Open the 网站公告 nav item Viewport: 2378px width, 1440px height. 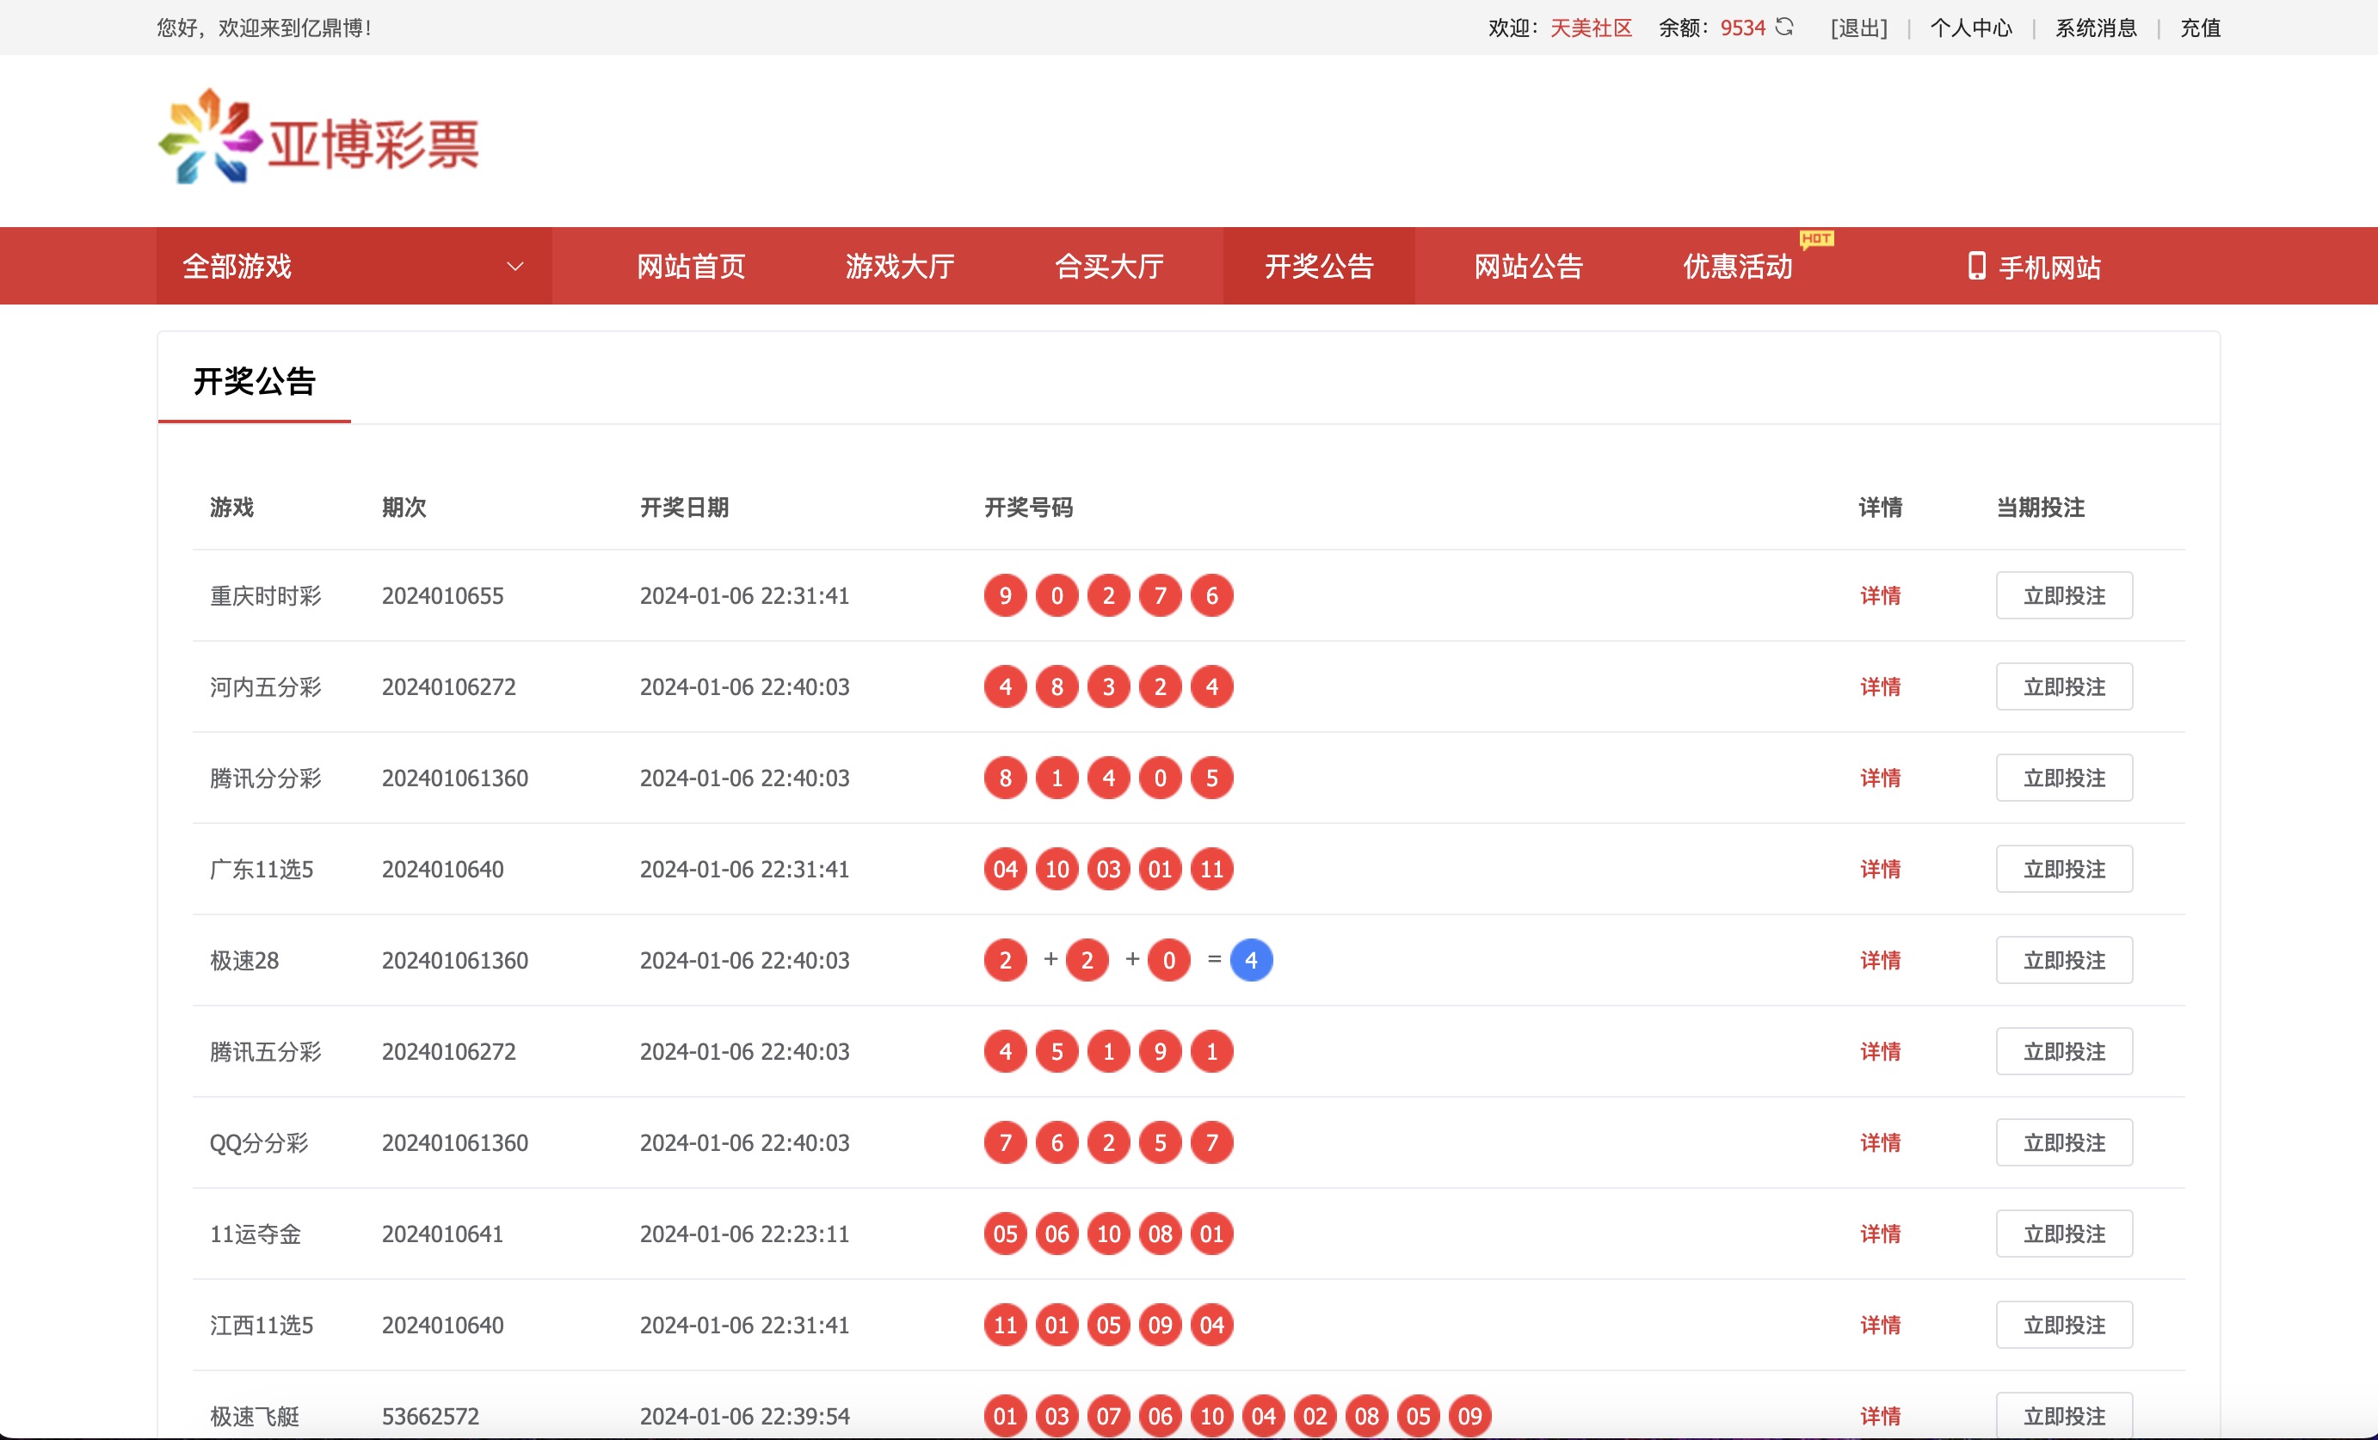pyautogui.click(x=1529, y=267)
